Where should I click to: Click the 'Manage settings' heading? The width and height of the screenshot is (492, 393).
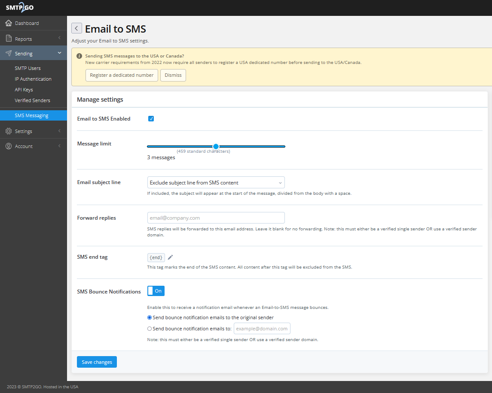click(x=100, y=100)
